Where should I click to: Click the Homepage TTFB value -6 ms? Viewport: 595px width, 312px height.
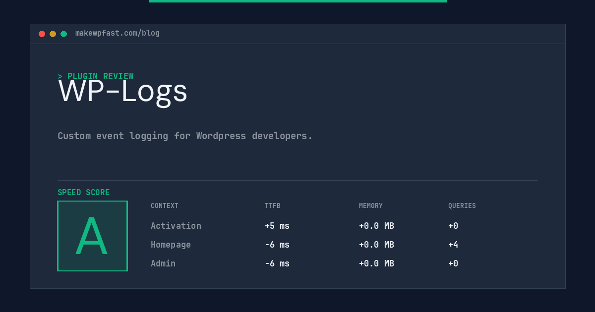[277, 245]
